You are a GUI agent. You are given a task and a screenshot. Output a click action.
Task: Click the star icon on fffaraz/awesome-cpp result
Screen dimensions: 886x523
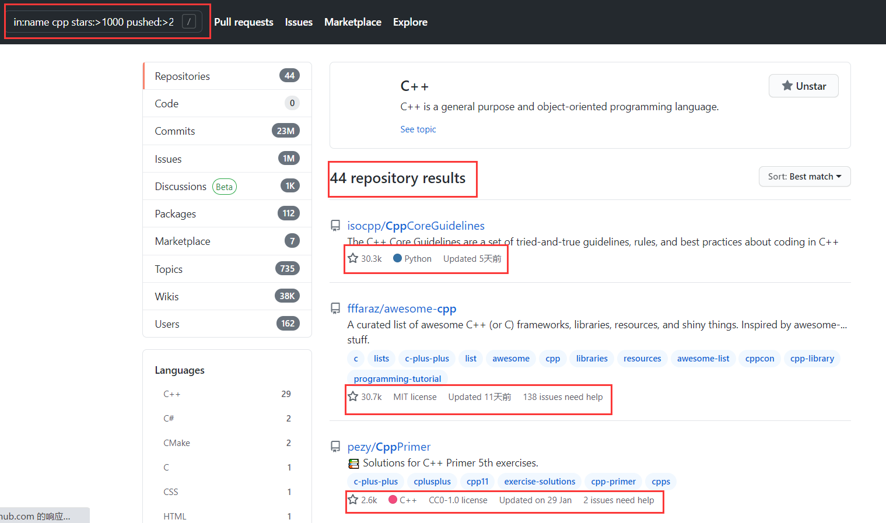click(x=352, y=396)
